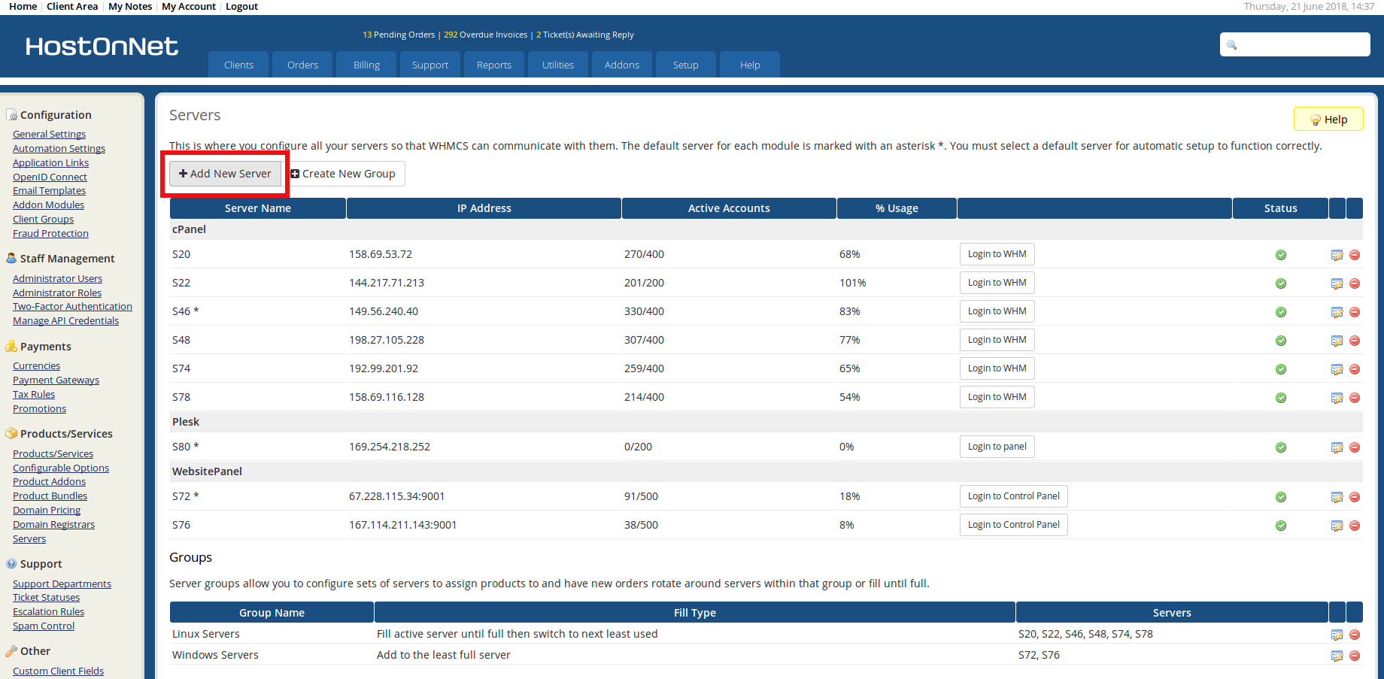Edit server S20 using the edit icon
The height and width of the screenshot is (679, 1384).
1337,255
